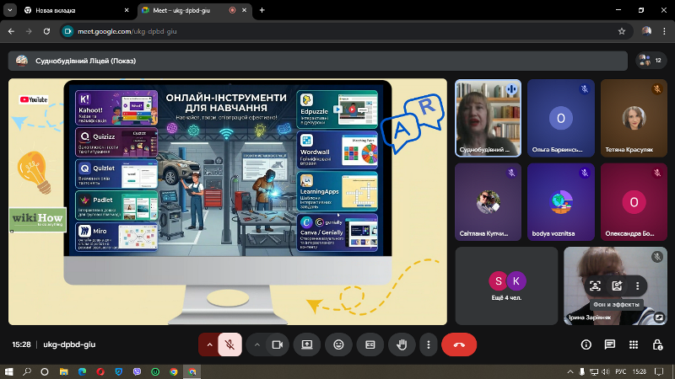
Task: Switch РУС input language in tray
Action: [x=620, y=371]
